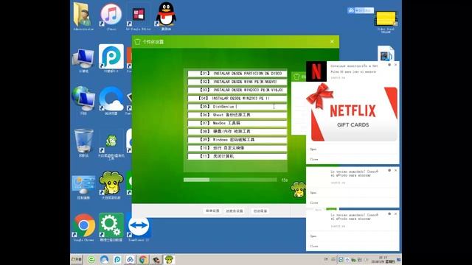Open the Baidu cloud icon on the taskbar
472x265 pixels.
pos(130,260)
